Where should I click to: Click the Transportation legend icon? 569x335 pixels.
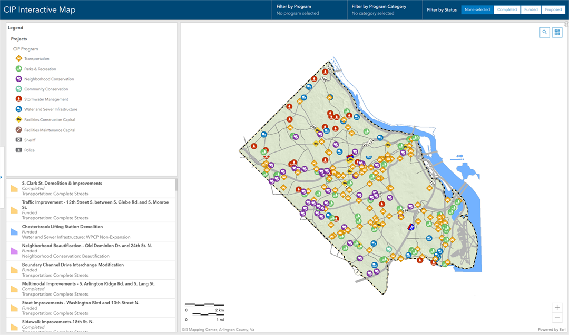pyautogui.click(x=18, y=59)
